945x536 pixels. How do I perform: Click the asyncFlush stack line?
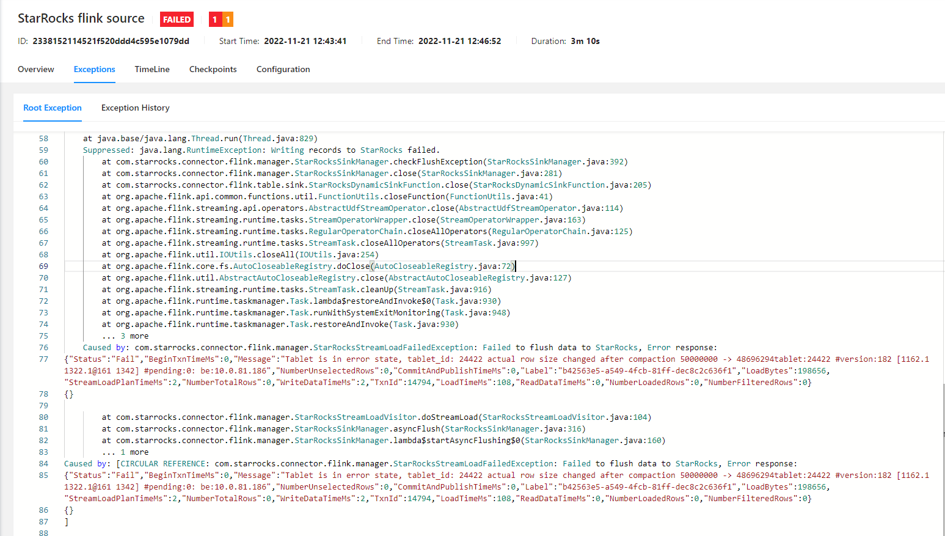344,429
